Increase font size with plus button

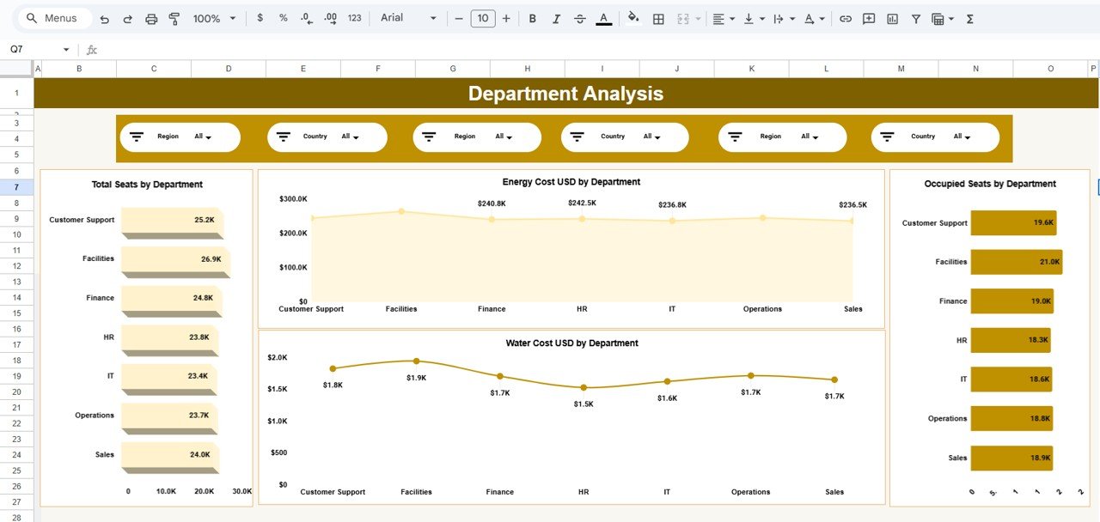[505, 17]
